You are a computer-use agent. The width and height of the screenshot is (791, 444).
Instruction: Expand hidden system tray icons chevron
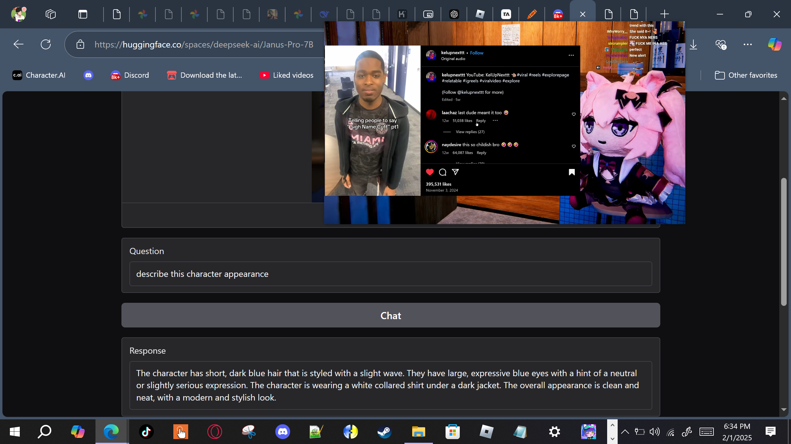coord(625,432)
